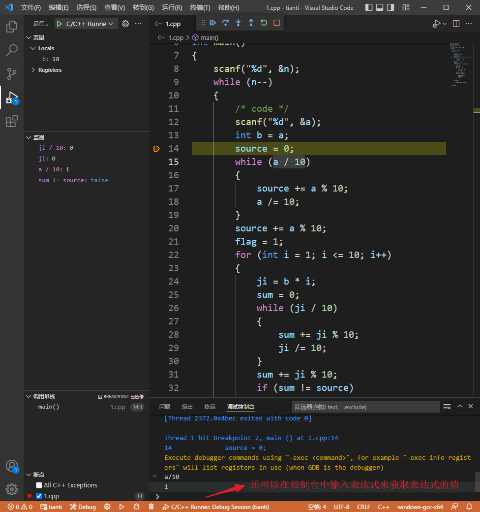This screenshot has height=512, width=480.
Task: Click tianti folder status bar item
Action: click(x=51, y=507)
